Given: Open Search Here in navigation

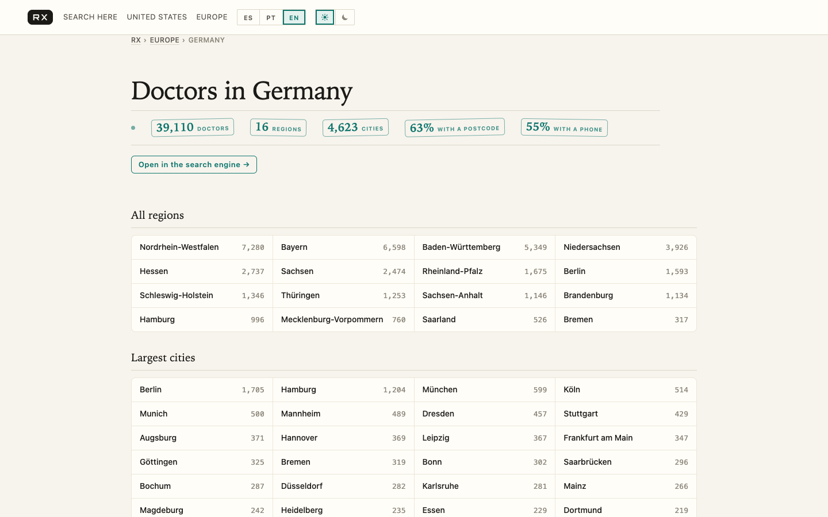Looking at the screenshot, I should pos(90,17).
